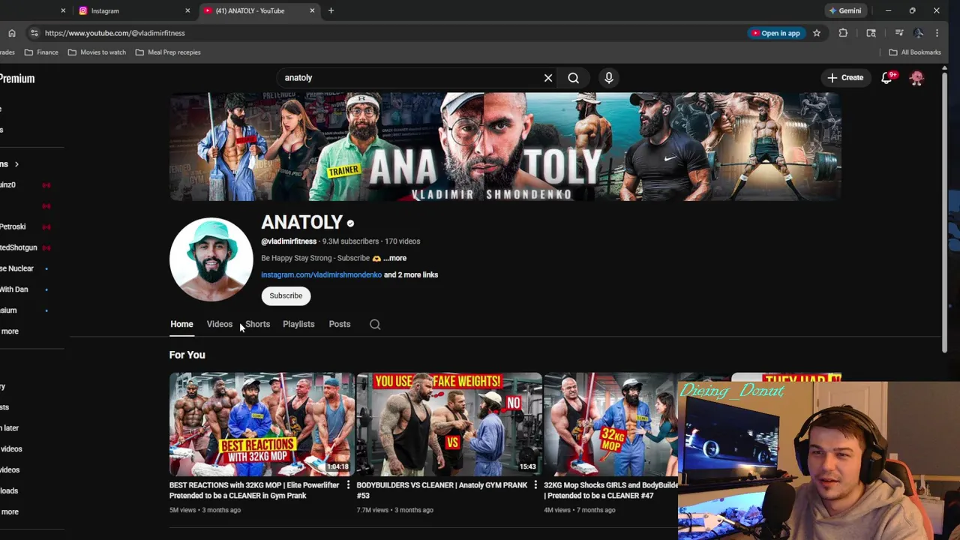Click the ANATOLY channel banner image

pos(505,147)
